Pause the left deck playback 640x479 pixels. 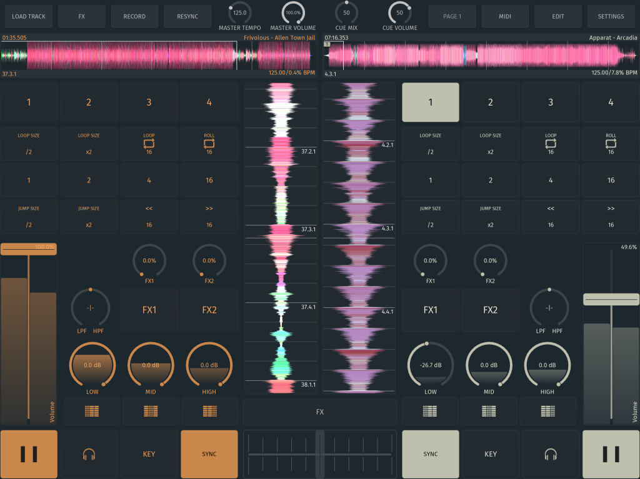tap(29, 454)
